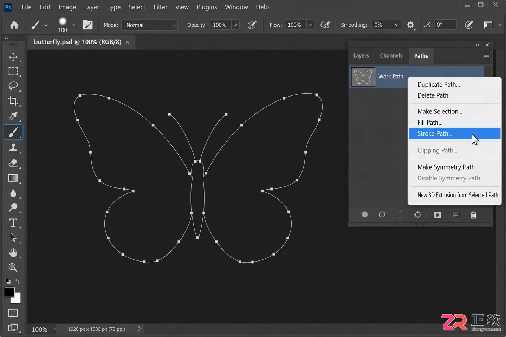This screenshot has width=506, height=337.
Task: Select the Hand tool
Action: (x=13, y=253)
